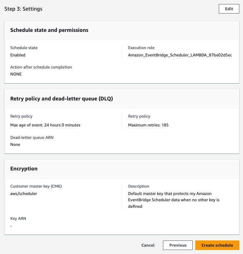Click the Key ARN label

pos(18,218)
